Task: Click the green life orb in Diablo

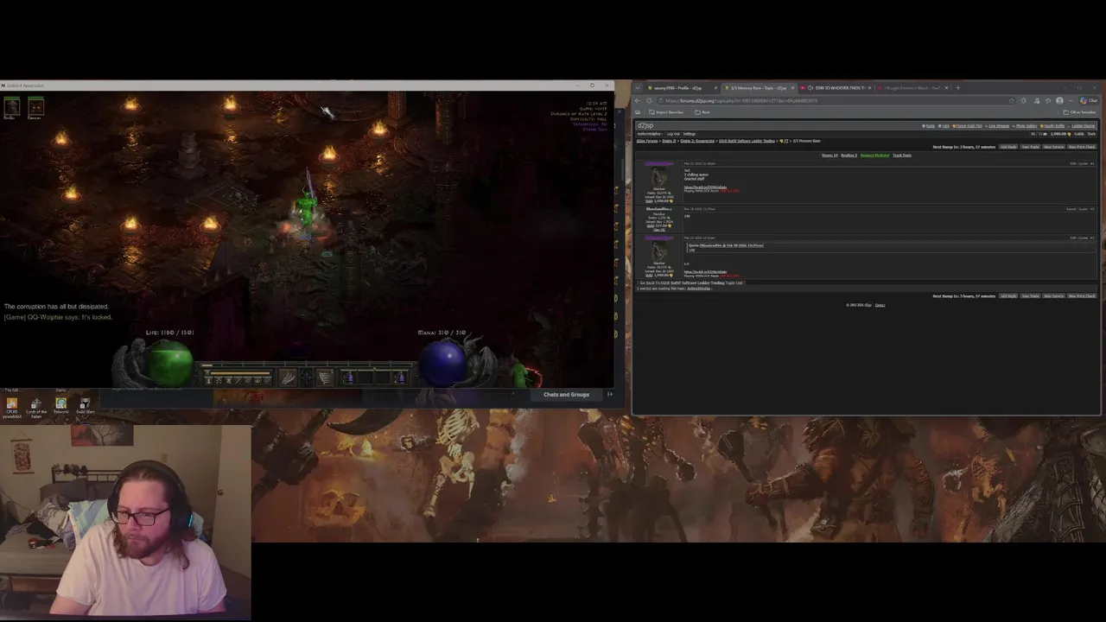Action: tap(171, 363)
